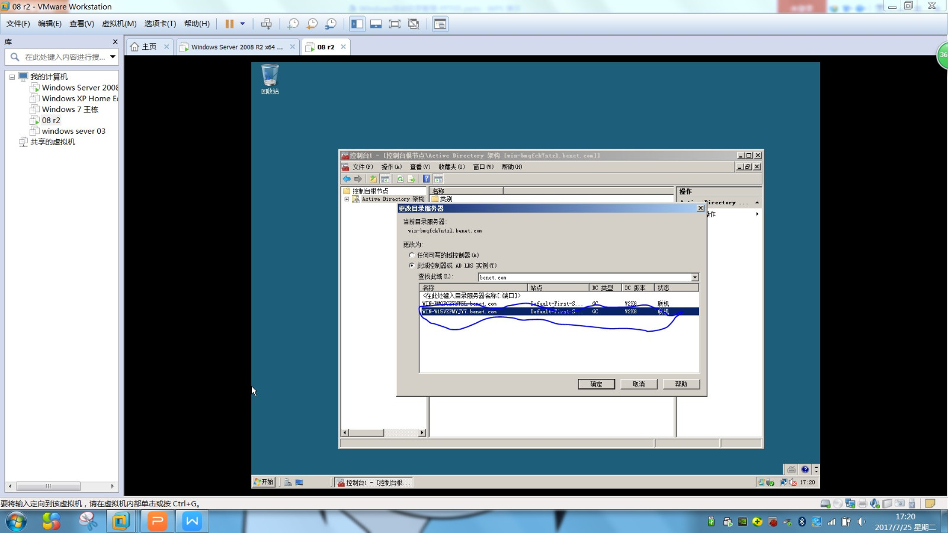Click the back arrow in the MMC toolbar

(x=347, y=179)
